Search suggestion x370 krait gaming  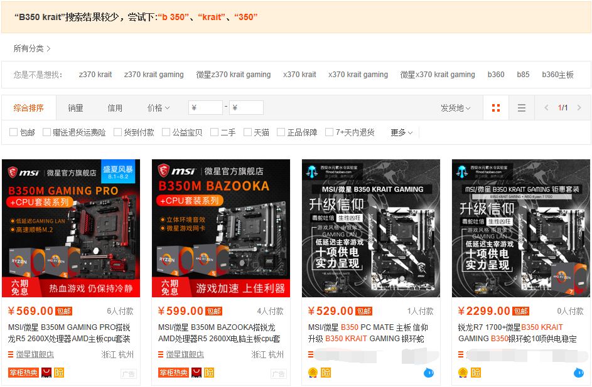coord(358,75)
